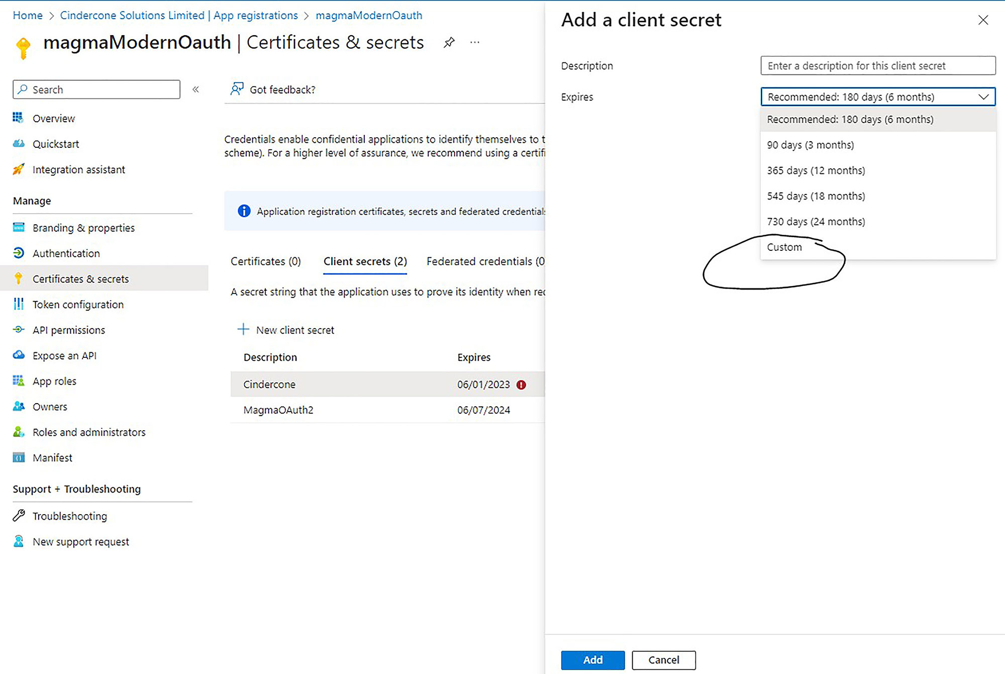Image resolution: width=1005 pixels, height=674 pixels.
Task: Choose the Custom expiry option
Action: point(878,247)
